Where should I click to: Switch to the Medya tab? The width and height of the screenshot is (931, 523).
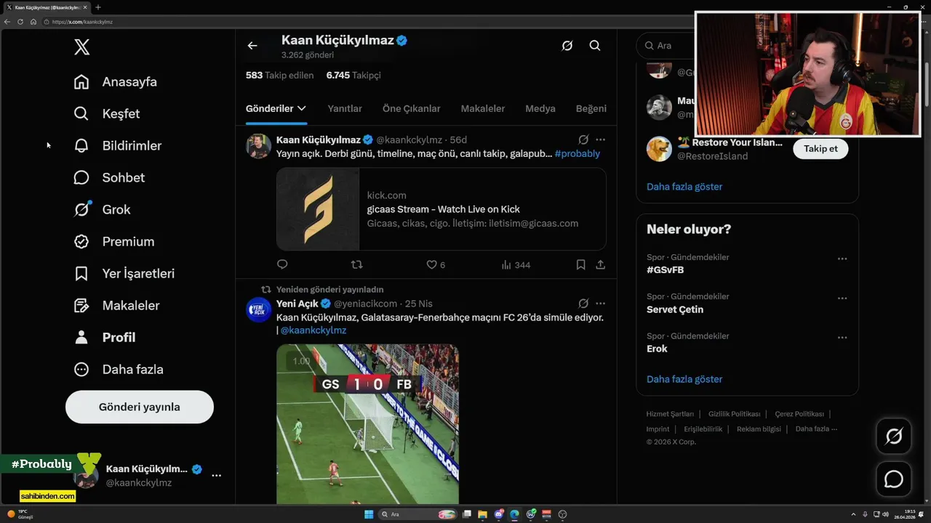(x=540, y=108)
